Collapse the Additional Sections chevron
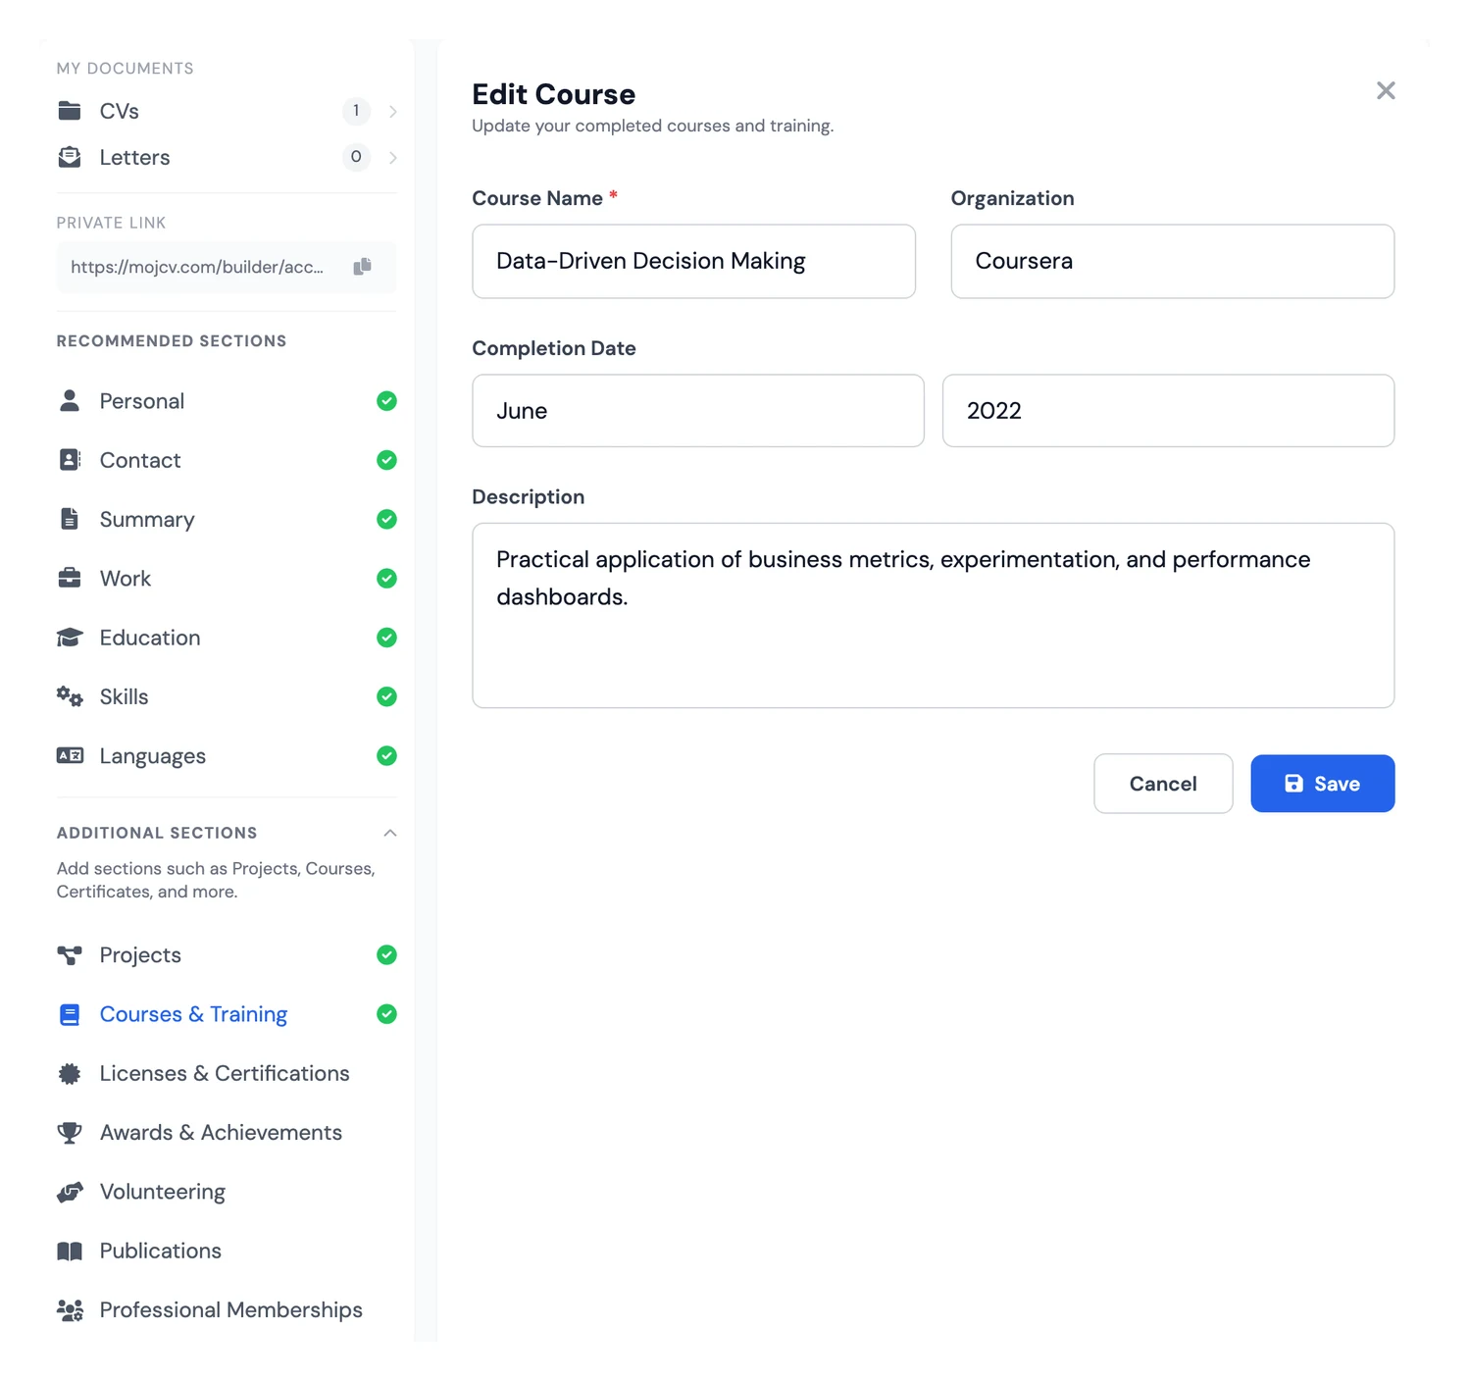Image resolution: width=1469 pixels, height=1381 pixels. 390,833
